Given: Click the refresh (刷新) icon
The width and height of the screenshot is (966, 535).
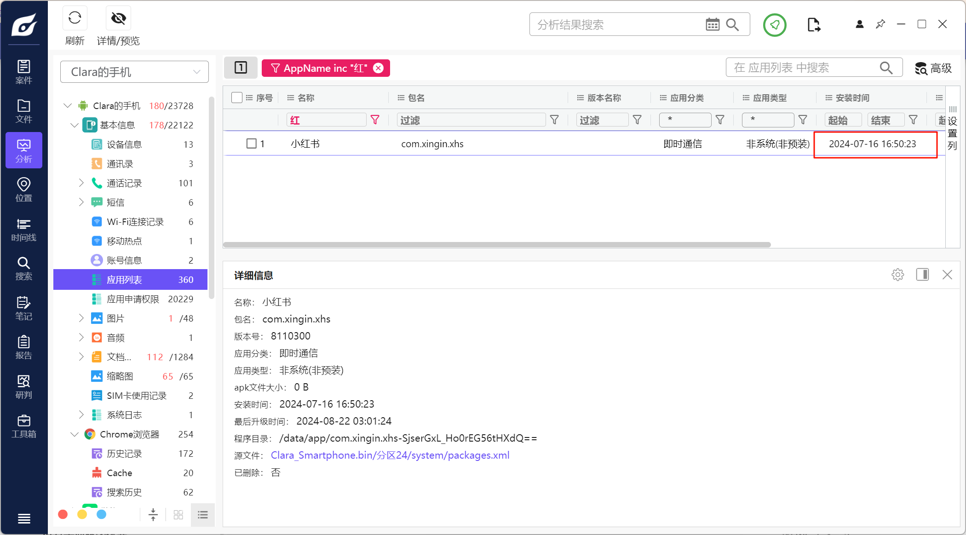Looking at the screenshot, I should [75, 18].
